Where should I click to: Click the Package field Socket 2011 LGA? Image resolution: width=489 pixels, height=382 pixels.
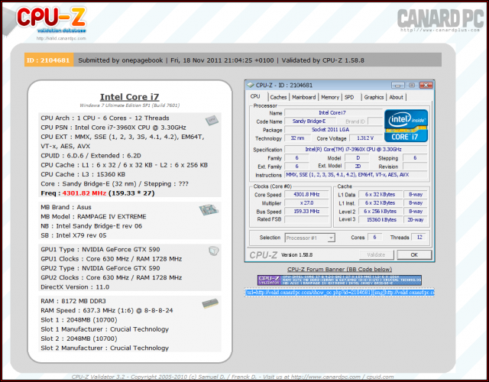[333, 129]
